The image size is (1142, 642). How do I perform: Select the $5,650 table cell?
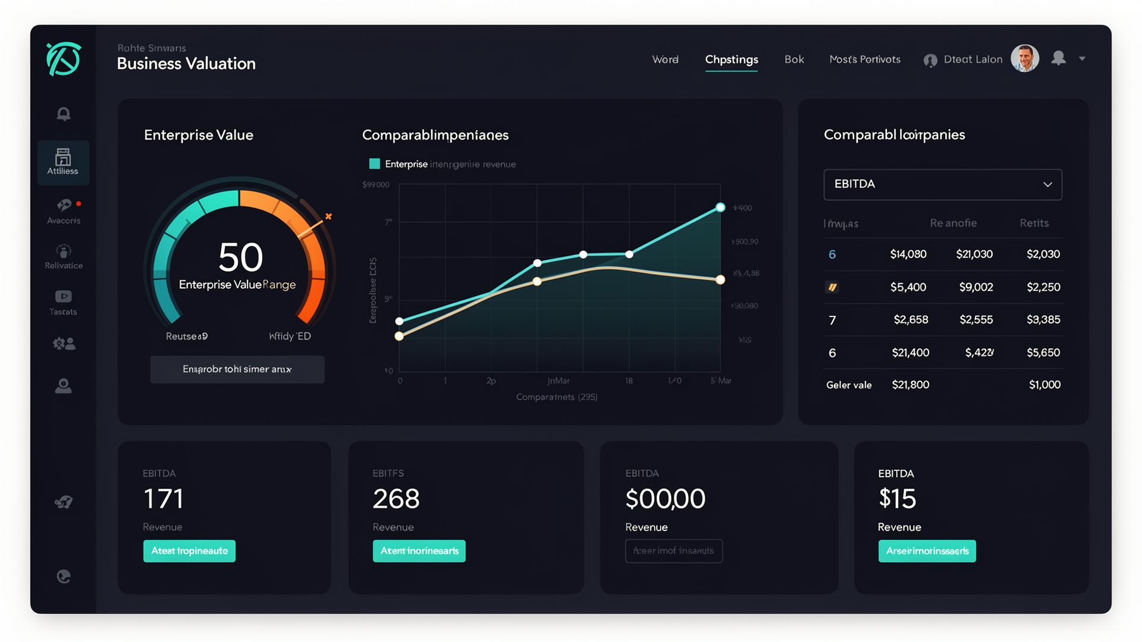(x=1043, y=353)
